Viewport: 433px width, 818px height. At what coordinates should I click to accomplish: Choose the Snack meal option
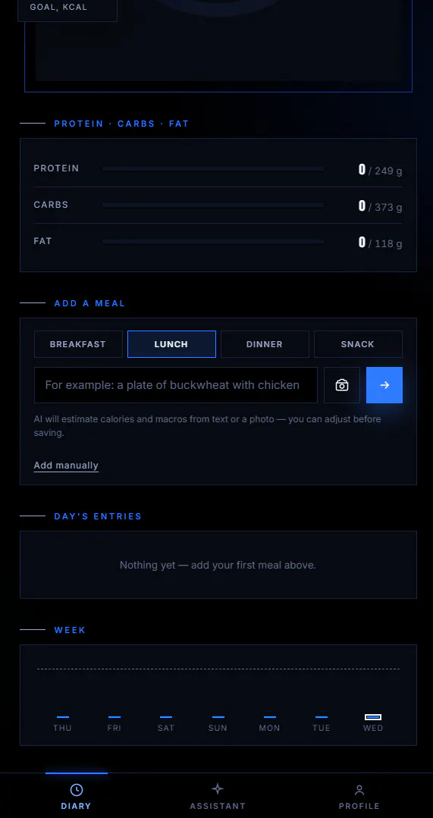358,344
